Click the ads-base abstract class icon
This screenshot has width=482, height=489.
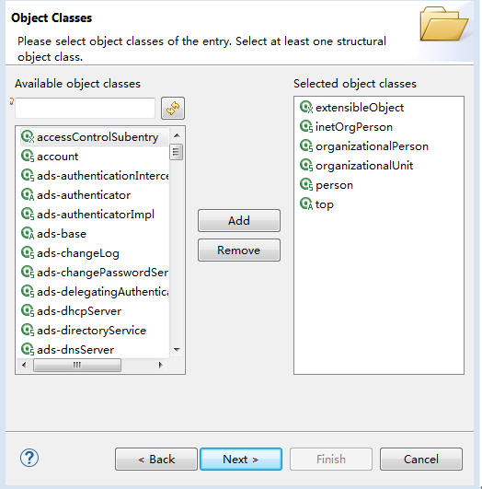coord(28,233)
